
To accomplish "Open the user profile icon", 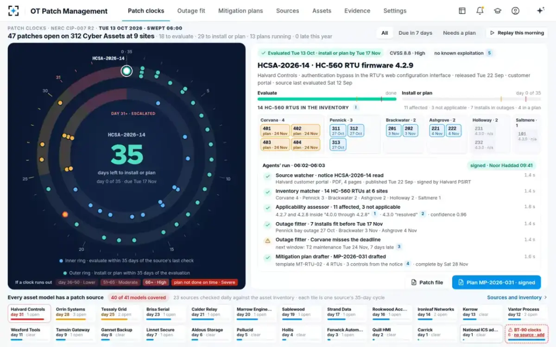I will pos(515,11).
